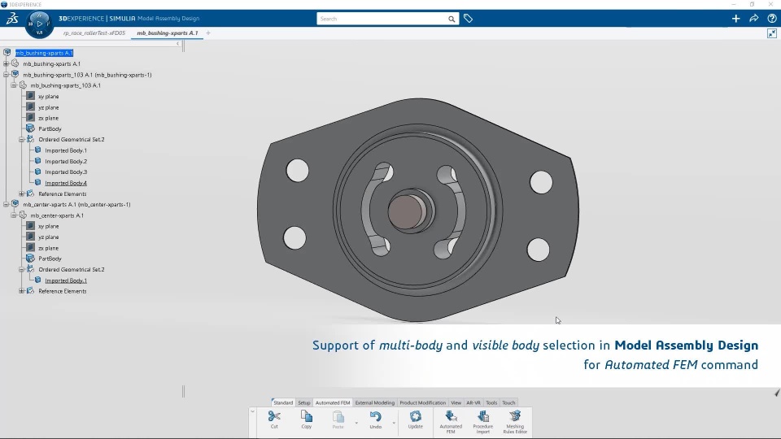Select zx plane under mb_center-xparts
The width and height of the screenshot is (781, 439).
(x=48, y=248)
